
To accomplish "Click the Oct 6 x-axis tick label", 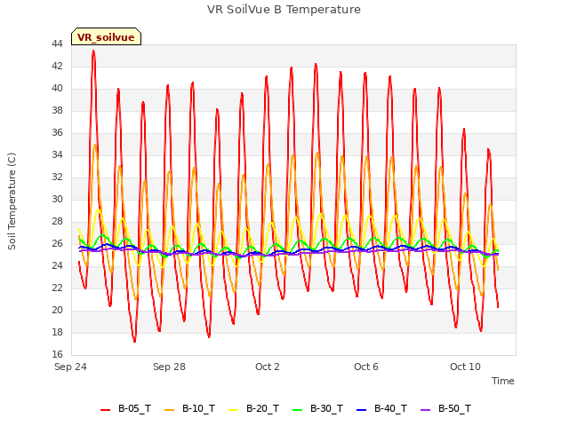I will coord(366,367).
